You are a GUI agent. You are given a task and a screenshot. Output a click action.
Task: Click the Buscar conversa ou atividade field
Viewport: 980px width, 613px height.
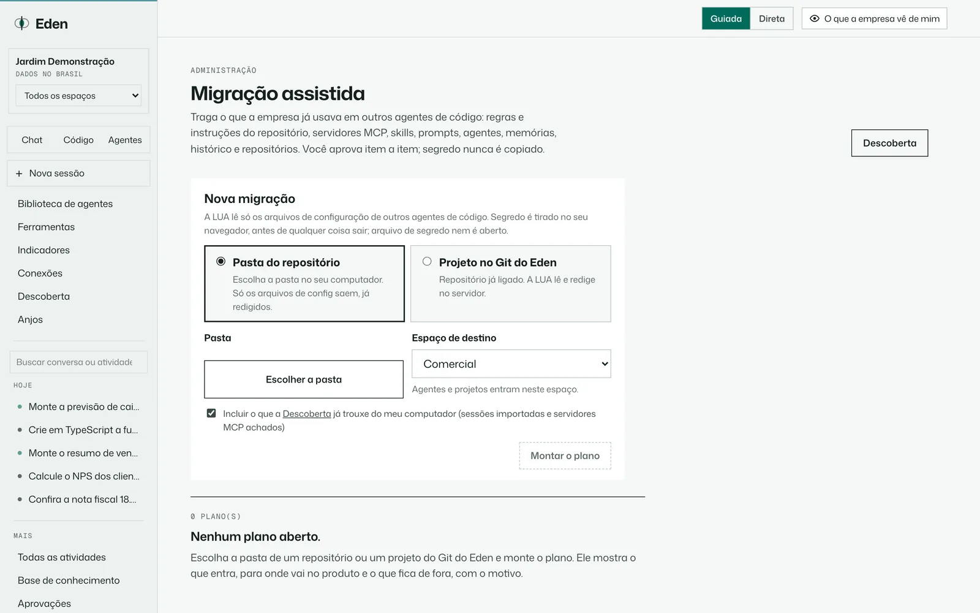pyautogui.click(x=78, y=362)
